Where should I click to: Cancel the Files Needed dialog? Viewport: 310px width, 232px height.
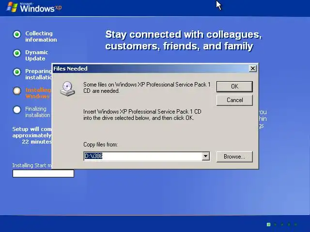(234, 100)
